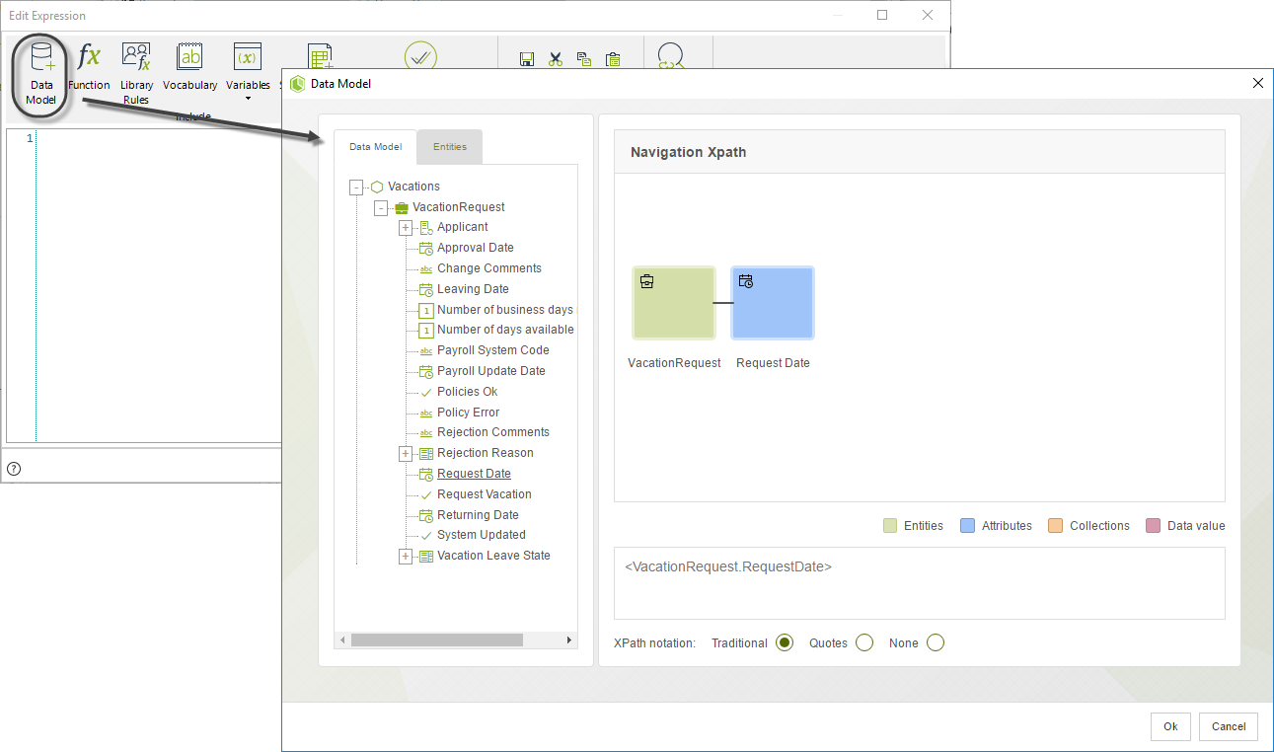Screen dimensions: 1274x752
Task: Click the Number of business days numeric icon
Action: coord(426,310)
